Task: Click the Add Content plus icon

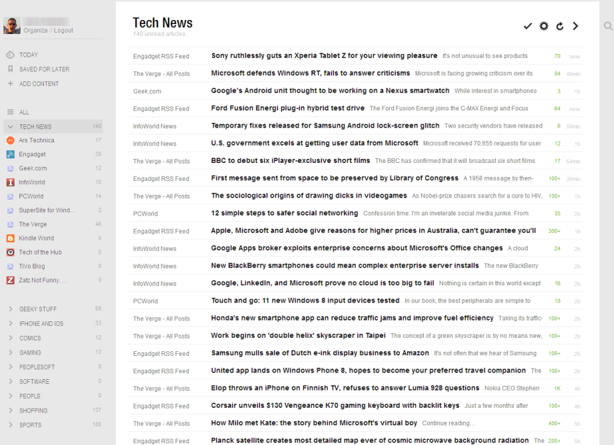Action: pos(11,83)
